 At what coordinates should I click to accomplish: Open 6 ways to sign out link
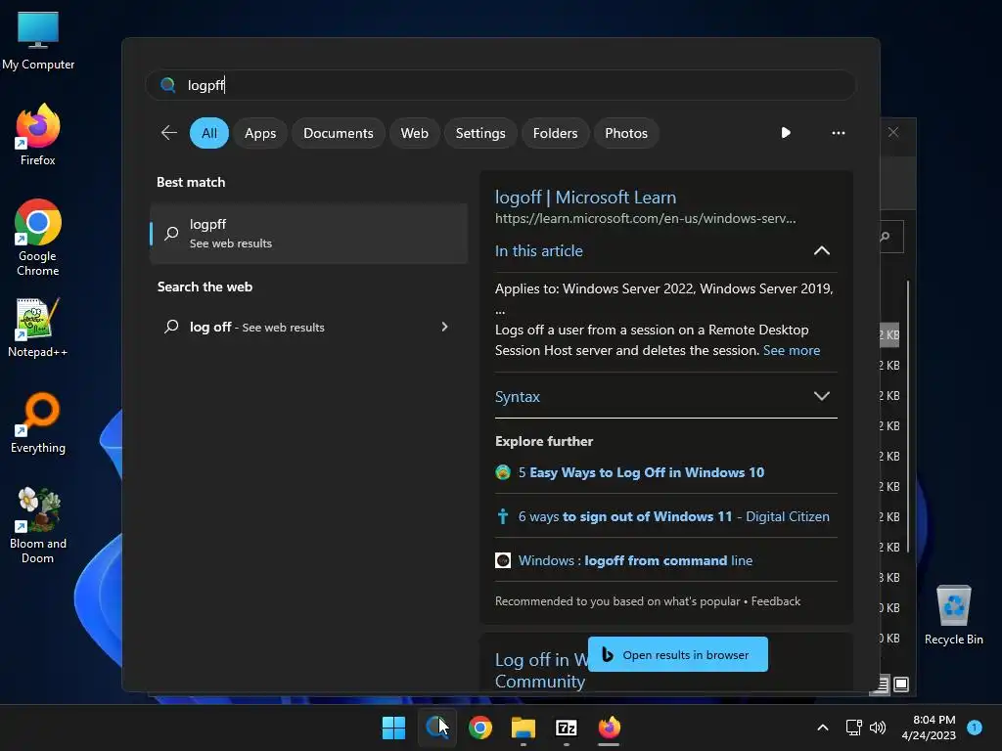[673, 516]
